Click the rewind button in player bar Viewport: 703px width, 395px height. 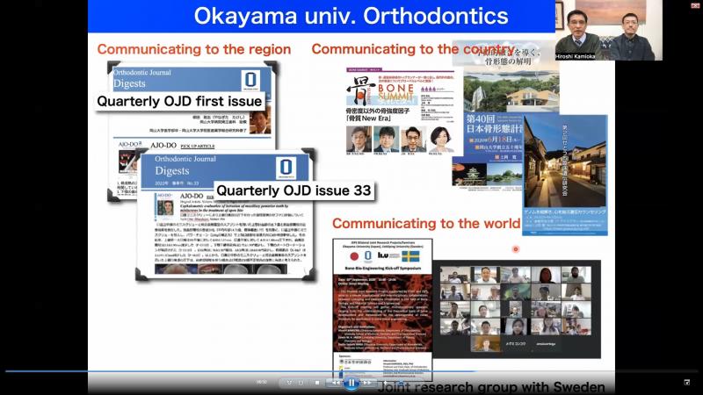click(x=336, y=383)
